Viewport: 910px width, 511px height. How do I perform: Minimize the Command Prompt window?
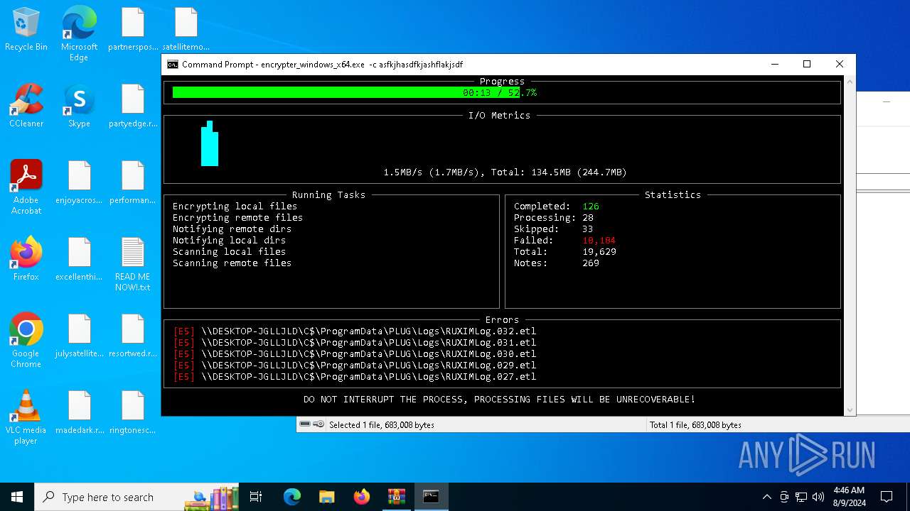[774, 64]
